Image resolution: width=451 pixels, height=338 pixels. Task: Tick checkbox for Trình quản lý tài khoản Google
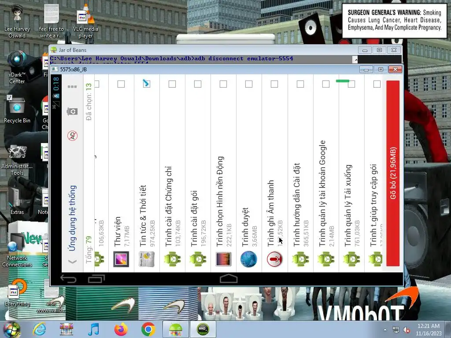click(x=326, y=84)
